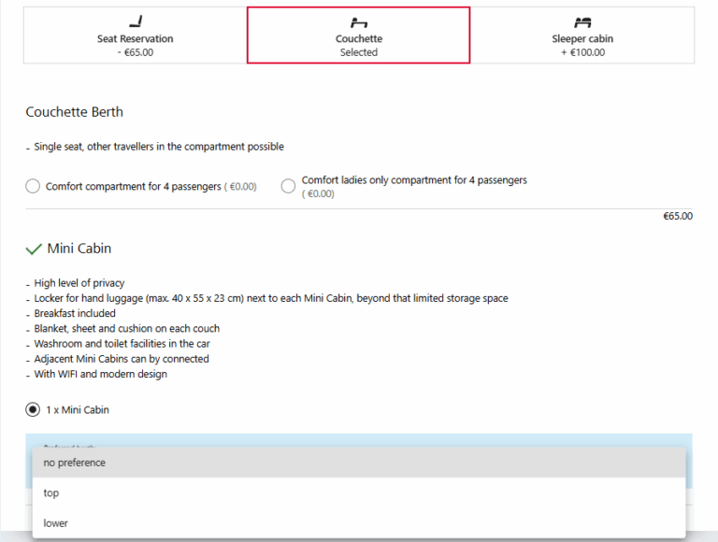Select "lower" berth option in dropdown
This screenshot has height=542, width=718.
[56, 523]
